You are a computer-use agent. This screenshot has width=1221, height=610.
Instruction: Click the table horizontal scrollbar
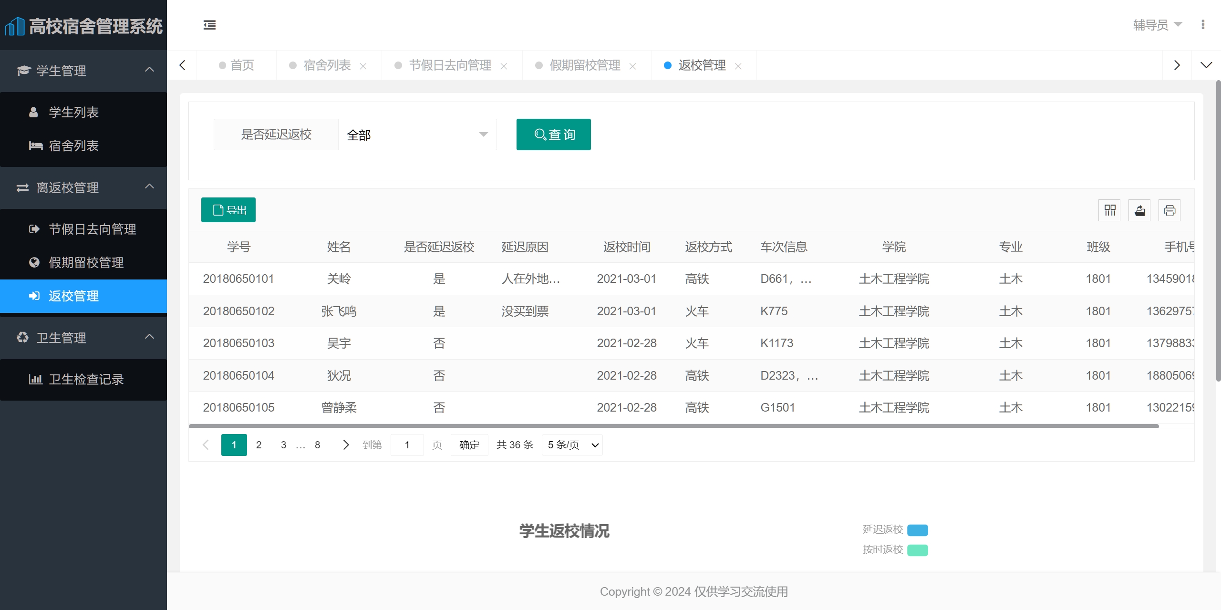[673, 425]
